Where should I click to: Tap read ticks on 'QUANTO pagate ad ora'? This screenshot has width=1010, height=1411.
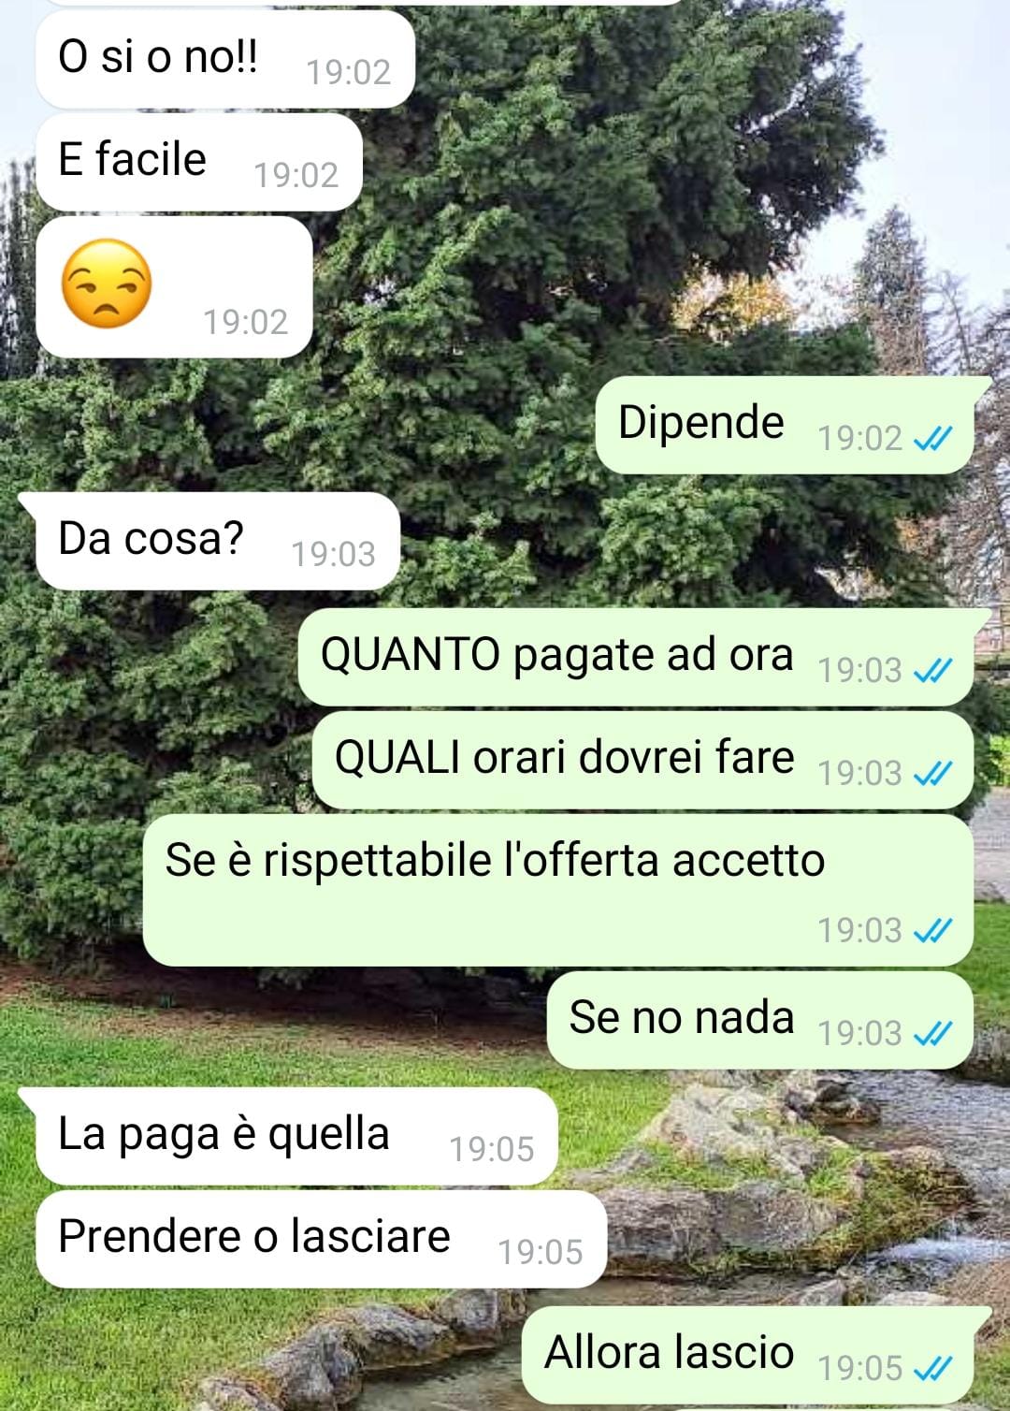(x=932, y=670)
